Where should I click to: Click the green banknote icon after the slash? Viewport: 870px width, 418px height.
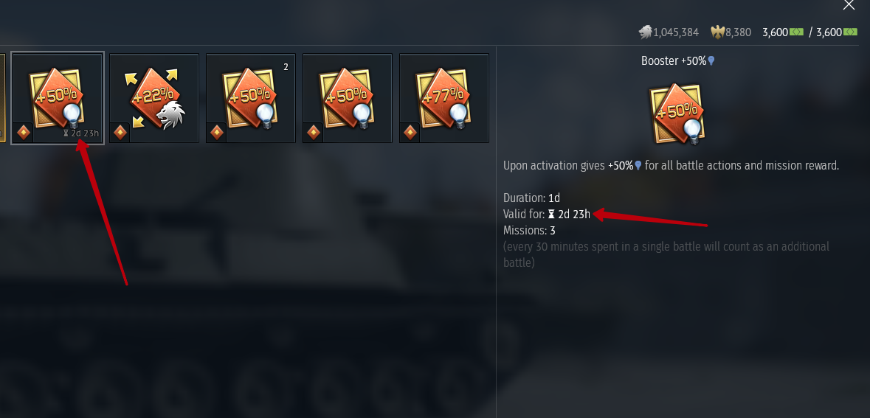tap(850, 32)
